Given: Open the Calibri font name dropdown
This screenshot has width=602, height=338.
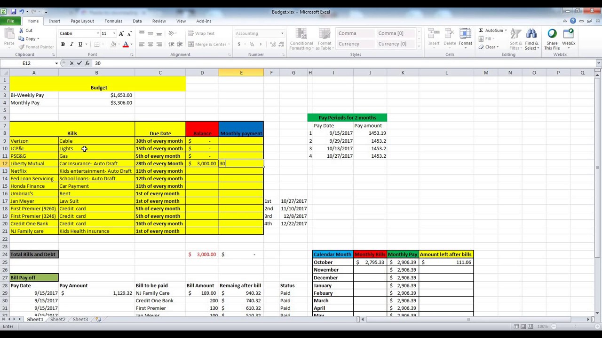Looking at the screenshot, I should (x=98, y=33).
